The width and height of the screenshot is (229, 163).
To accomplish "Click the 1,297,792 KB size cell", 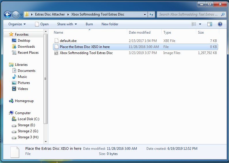I will pyautogui.click(x=207, y=53).
